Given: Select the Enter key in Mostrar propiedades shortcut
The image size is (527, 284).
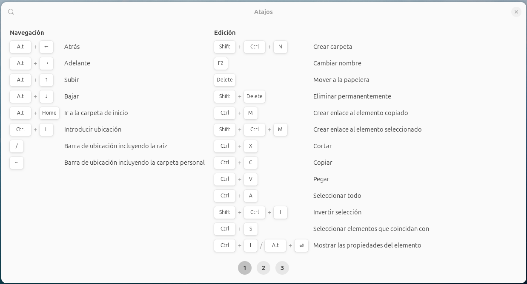Looking at the screenshot, I should [301, 245].
